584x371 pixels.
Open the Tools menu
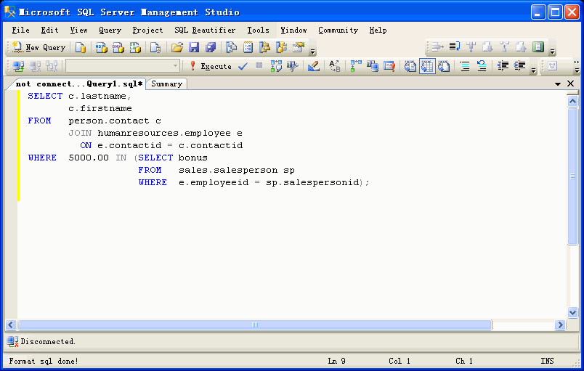[258, 30]
